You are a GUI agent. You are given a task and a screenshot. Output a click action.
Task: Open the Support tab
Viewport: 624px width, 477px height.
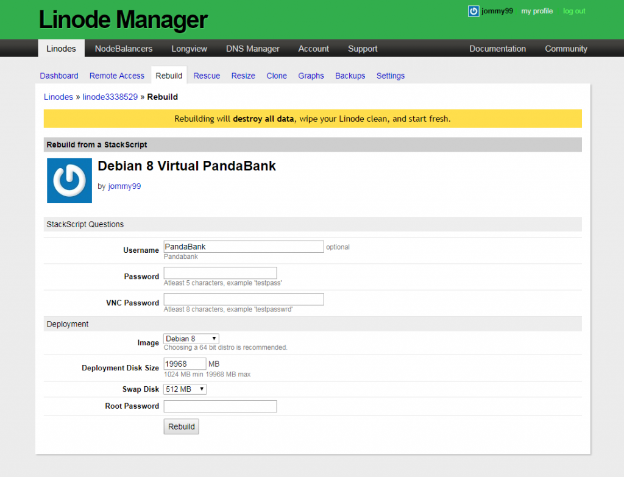point(363,49)
